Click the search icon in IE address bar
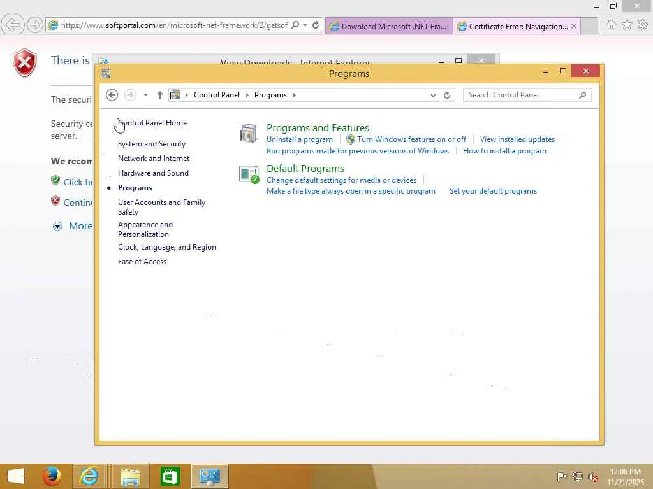Screen dimensions: 653x489 (x=295, y=25)
